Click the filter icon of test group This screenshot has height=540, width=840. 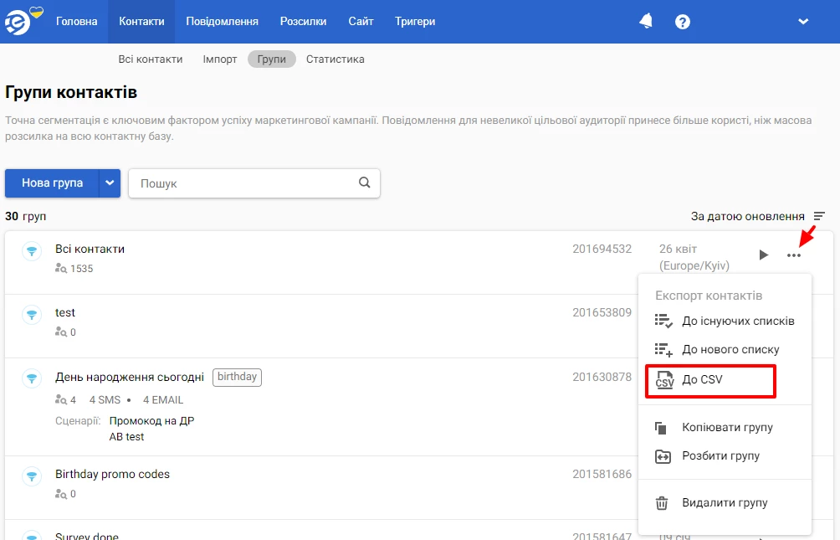[32, 314]
